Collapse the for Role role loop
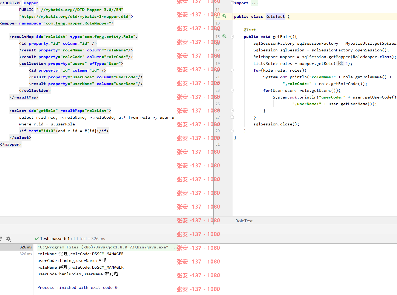Image resolution: width=397 pixels, height=295 pixels. [x=232, y=70]
